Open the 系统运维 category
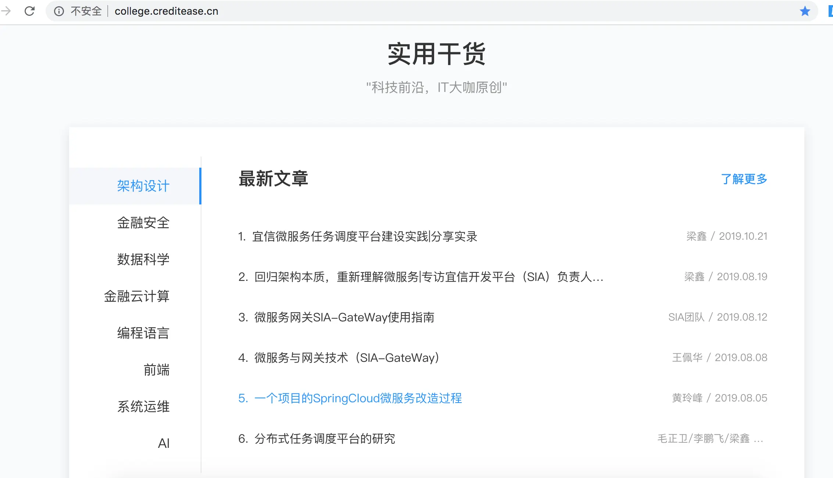Screen dimensions: 833x478 click(x=143, y=407)
